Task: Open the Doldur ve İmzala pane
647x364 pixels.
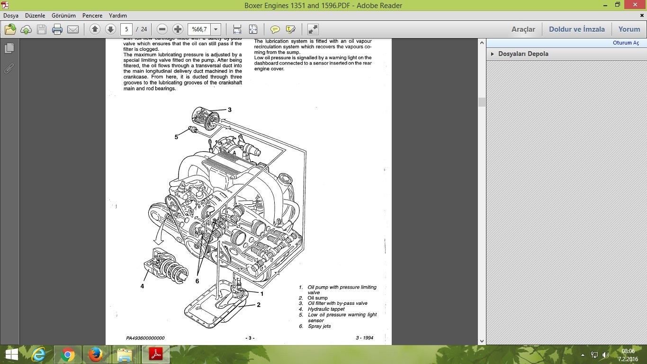Action: pos(577,29)
